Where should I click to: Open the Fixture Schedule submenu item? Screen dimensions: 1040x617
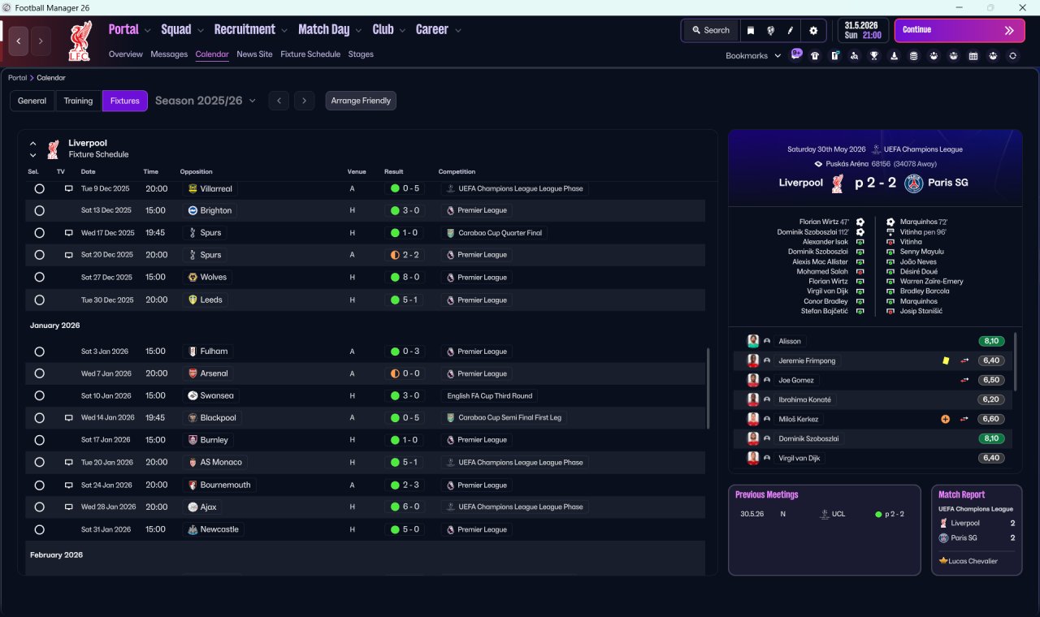pyautogui.click(x=310, y=54)
